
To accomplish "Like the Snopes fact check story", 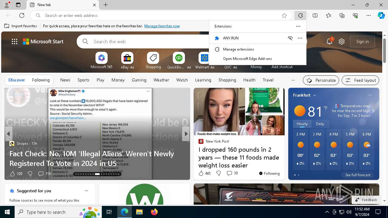I will point(16,174).
